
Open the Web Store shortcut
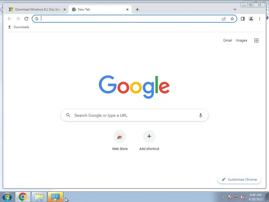120,140
